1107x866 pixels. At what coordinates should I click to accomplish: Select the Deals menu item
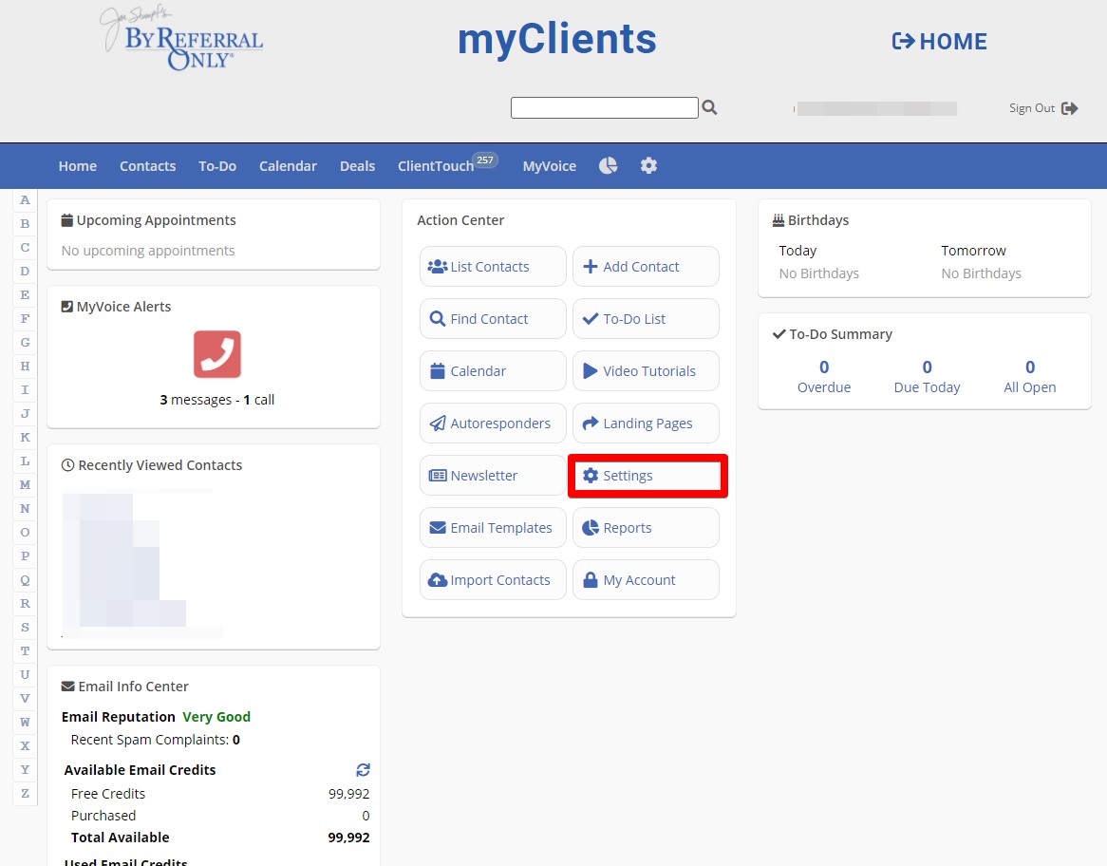point(357,166)
